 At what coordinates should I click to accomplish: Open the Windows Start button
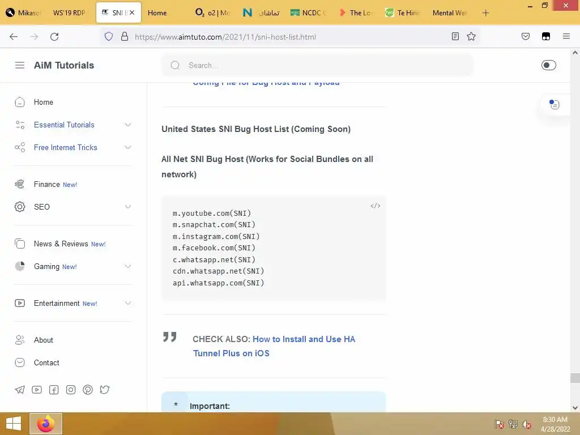tap(14, 424)
